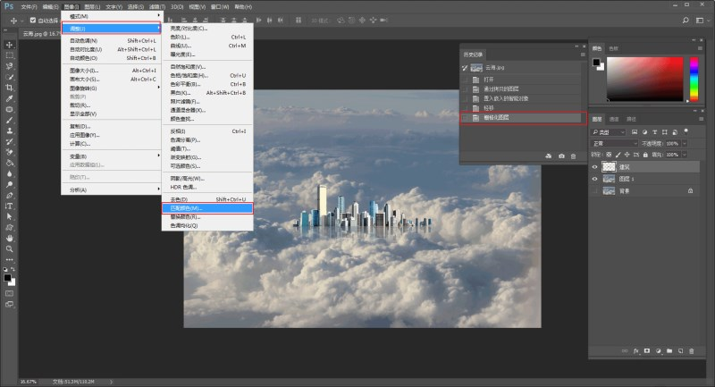Image resolution: width=715 pixels, height=387 pixels.
Task: Toggle visibility of 图层 1 layer
Action: pyautogui.click(x=595, y=179)
